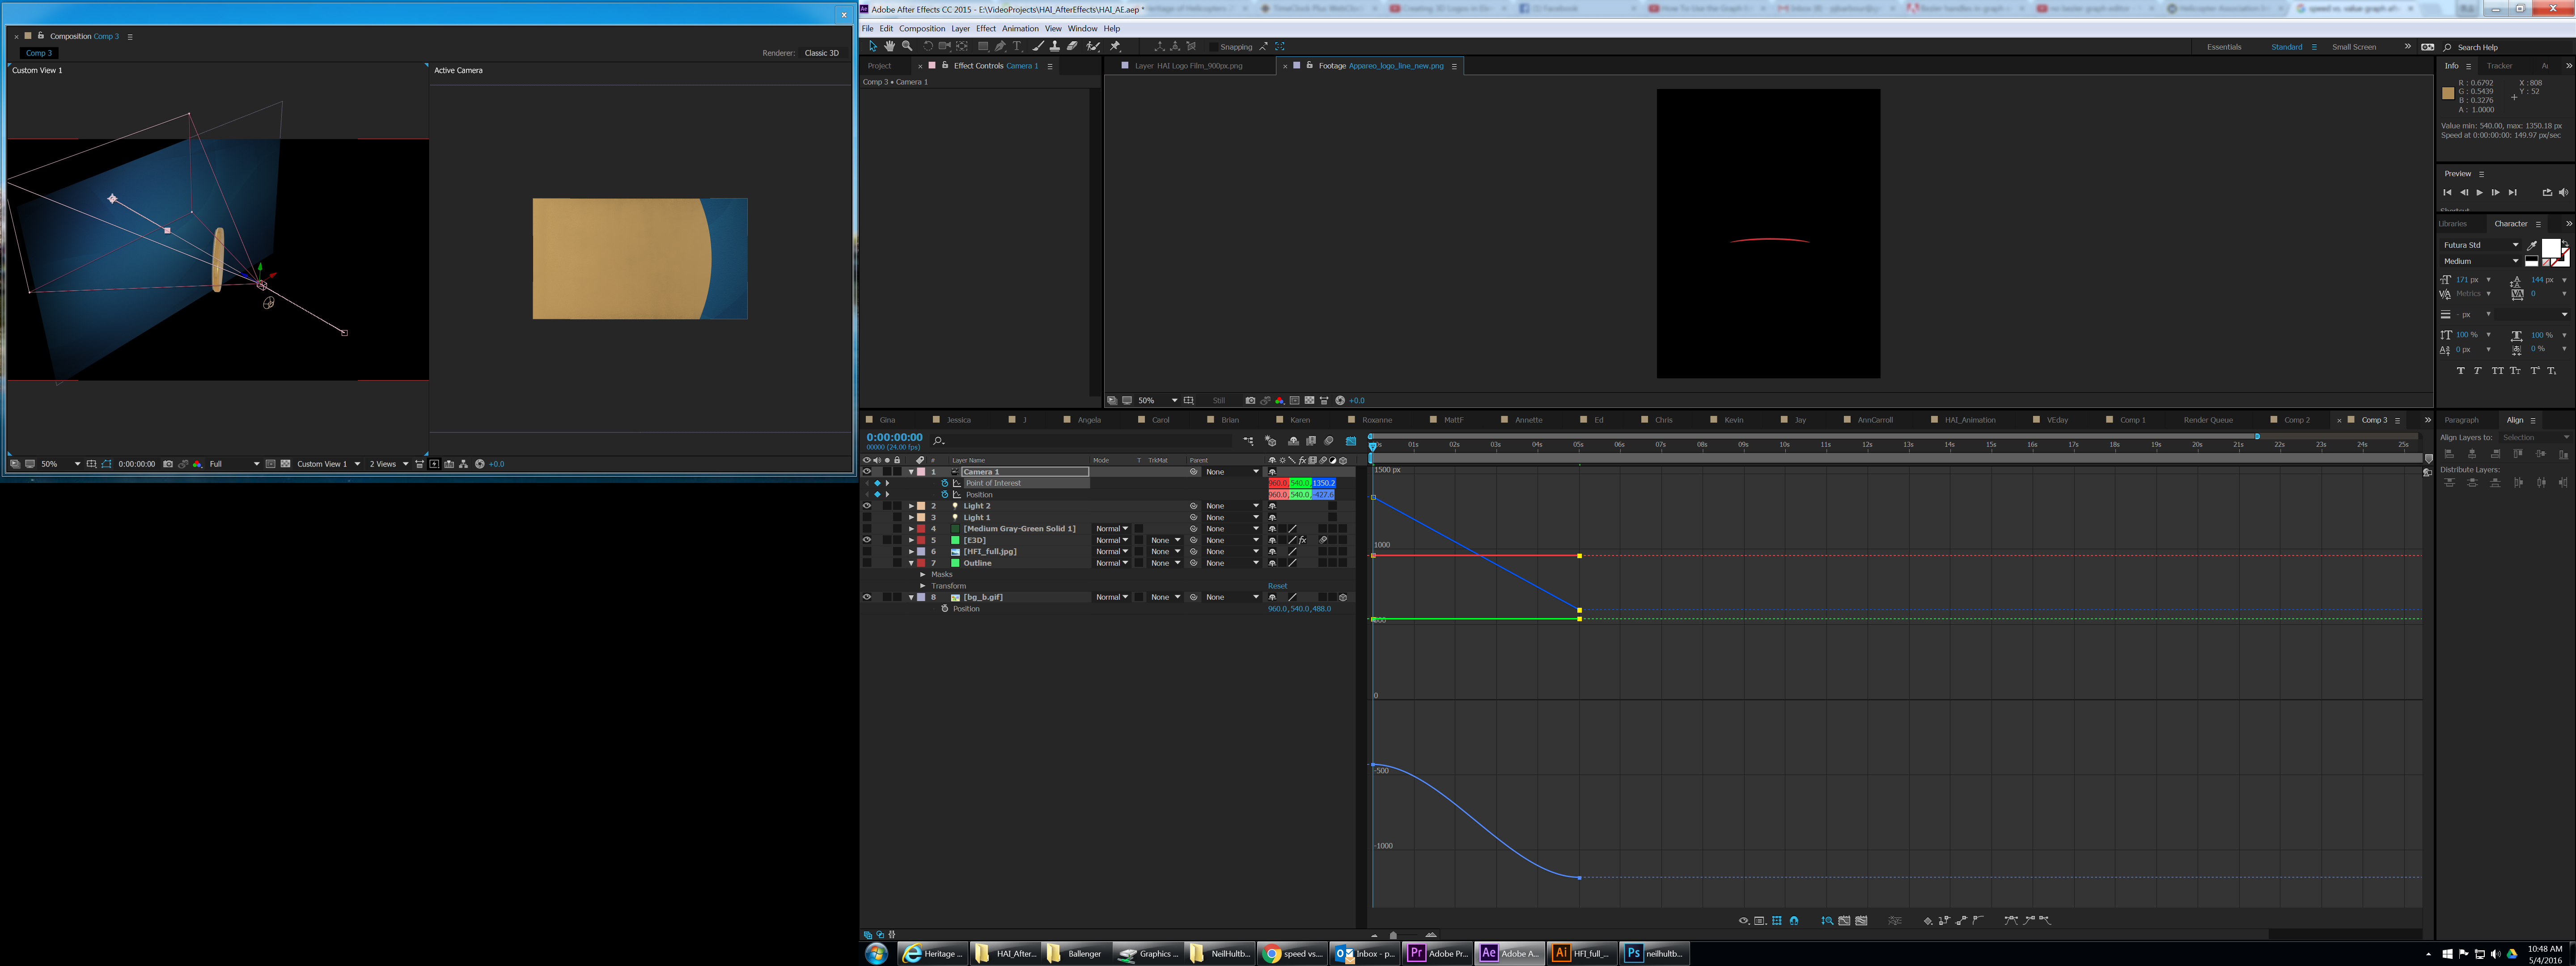Switch to the Essentials workspace

click(2224, 47)
